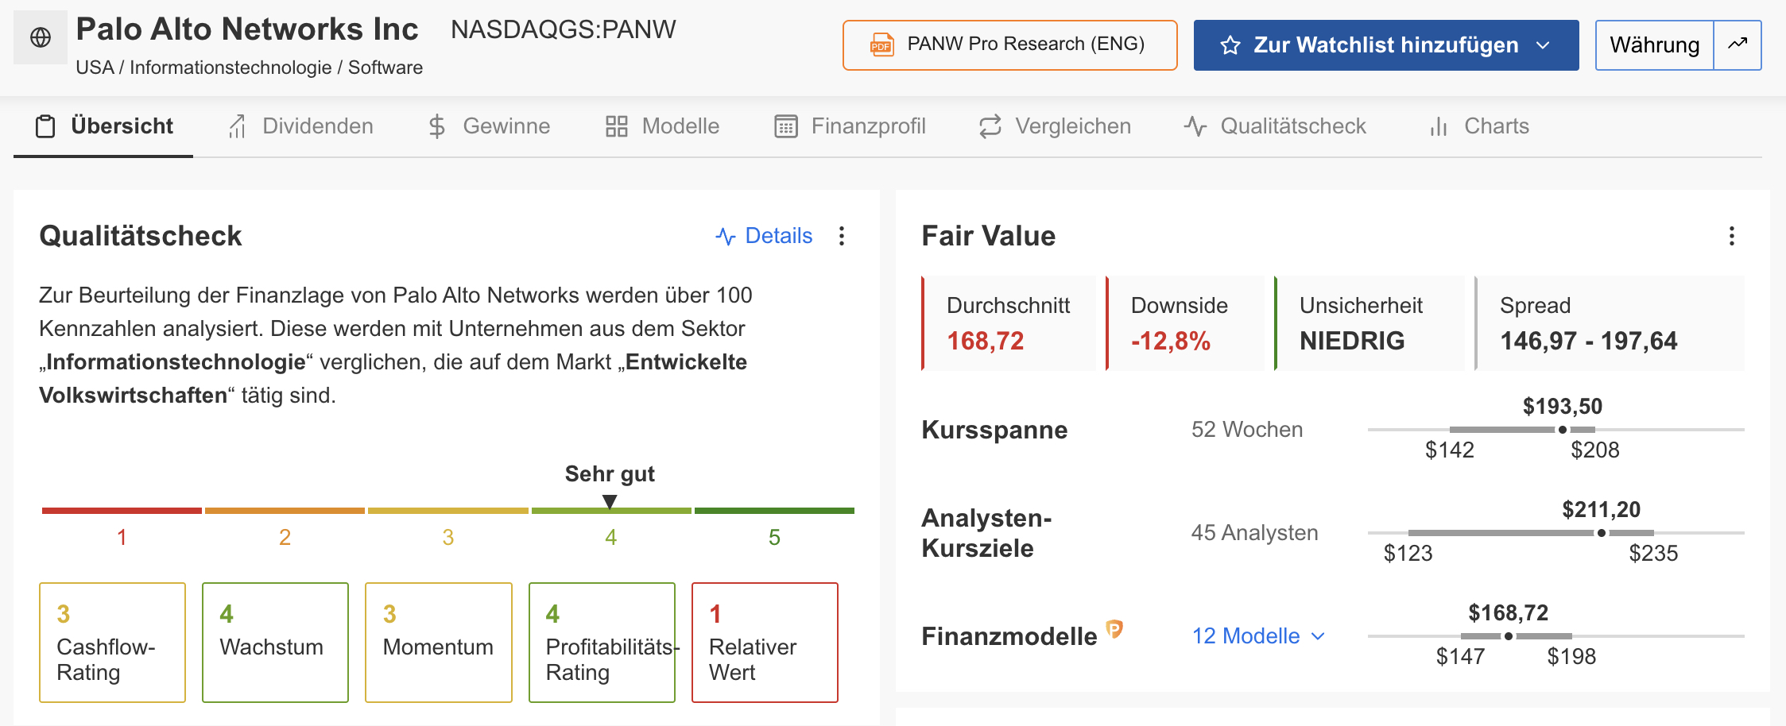The width and height of the screenshot is (1786, 726).
Task: Open the Modelle tab
Action: [x=662, y=126]
